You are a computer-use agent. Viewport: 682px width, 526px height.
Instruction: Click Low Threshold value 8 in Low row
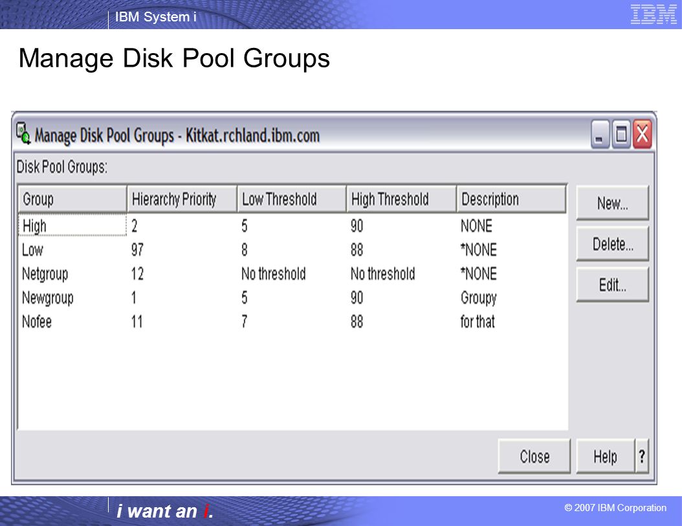245,250
